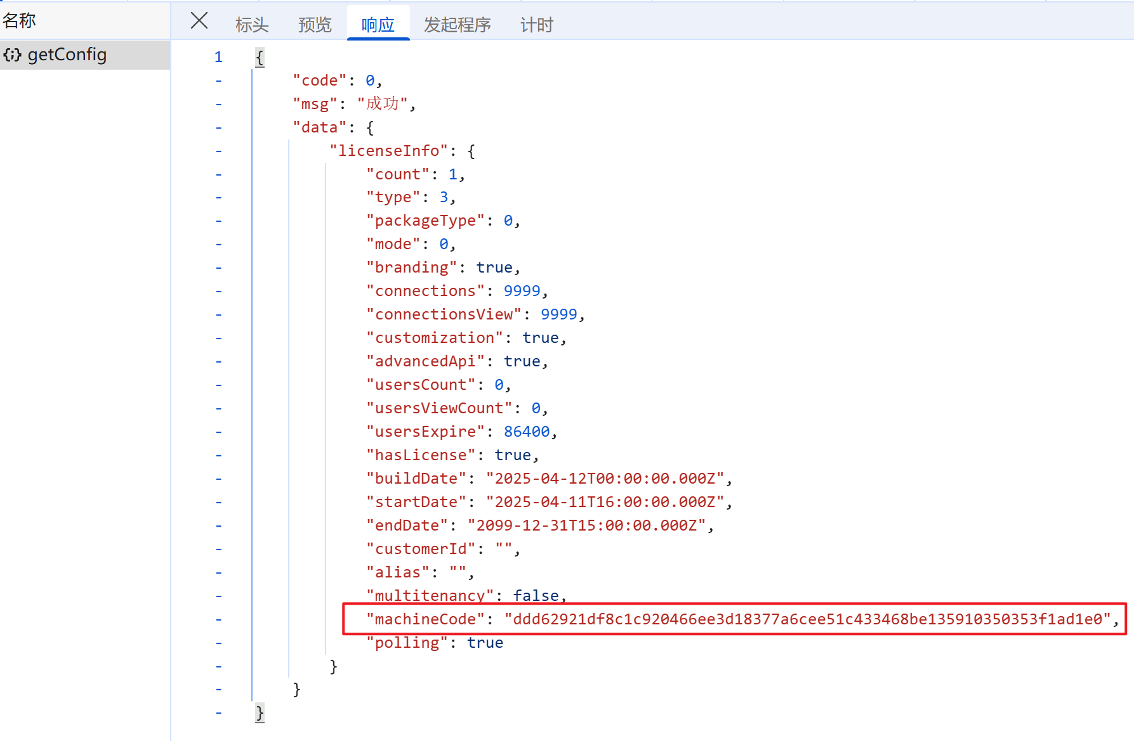Click the JSON icon beside getConfig
The height and width of the screenshot is (741, 1134).
click(12, 55)
